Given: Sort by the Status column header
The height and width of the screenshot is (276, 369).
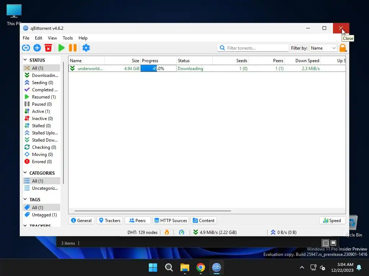Looking at the screenshot, I should [194, 60].
